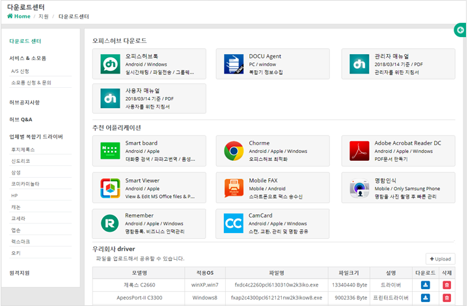This screenshot has width=468, height=306.
Task: Open the Smart Viewer icon
Action: (x=110, y=188)
